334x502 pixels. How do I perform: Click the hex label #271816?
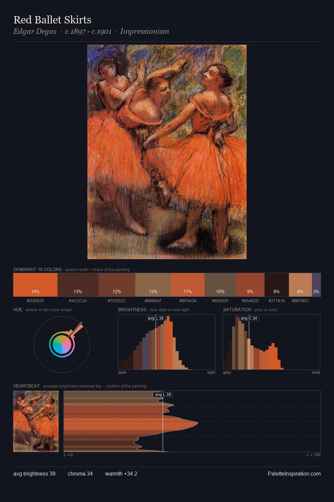pyautogui.click(x=277, y=301)
